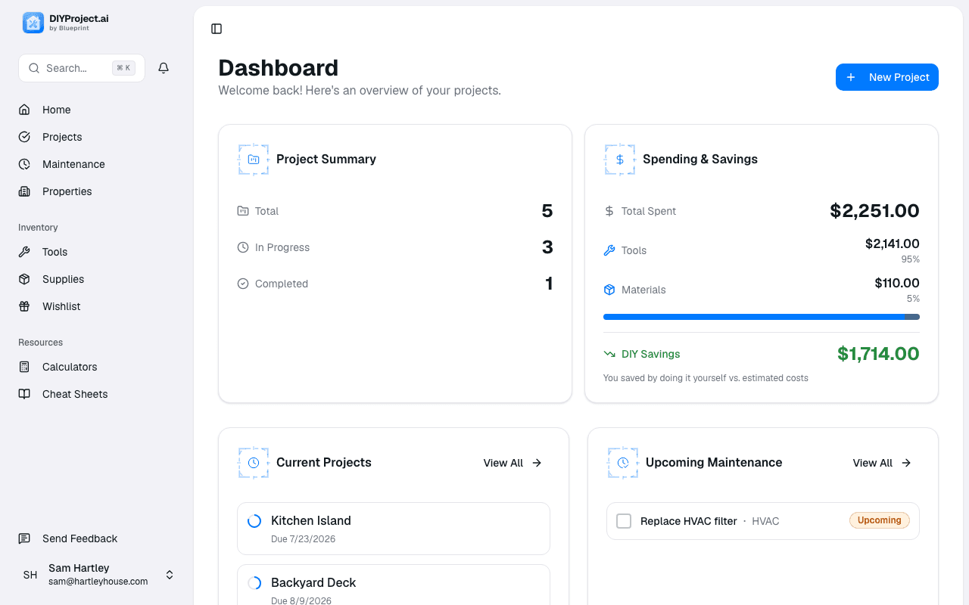Click the Backyard Deck progress ring icon

[x=254, y=583]
